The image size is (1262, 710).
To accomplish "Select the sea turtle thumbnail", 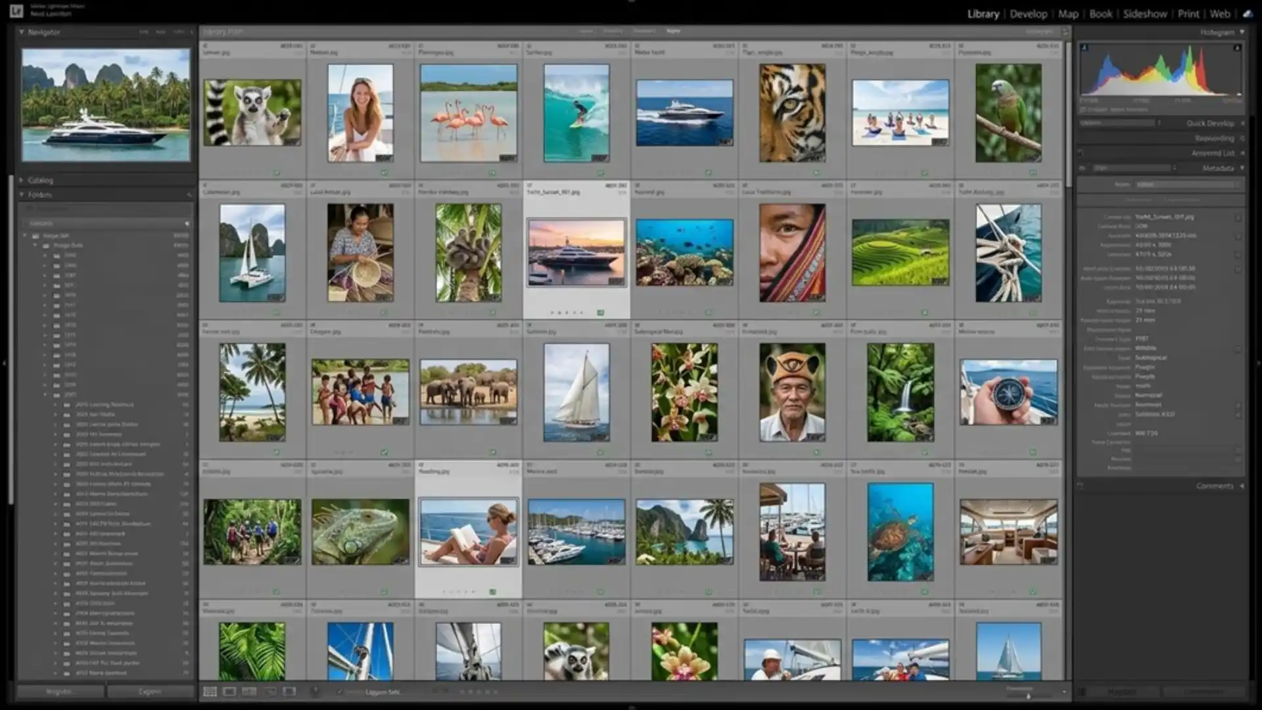I will coord(900,532).
